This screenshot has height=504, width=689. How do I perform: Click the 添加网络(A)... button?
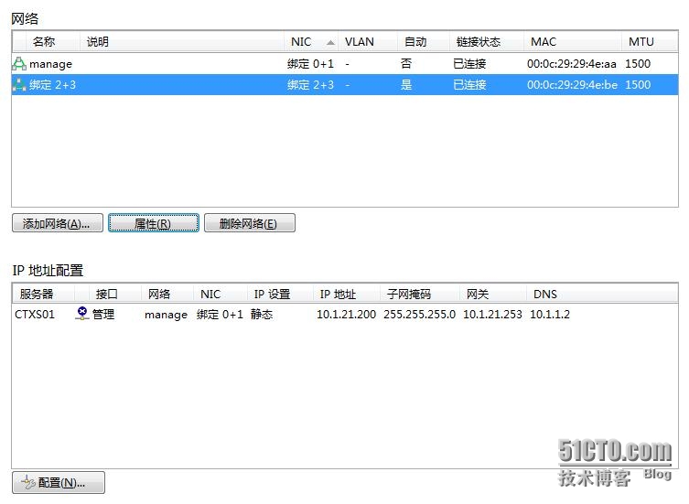[x=57, y=223]
